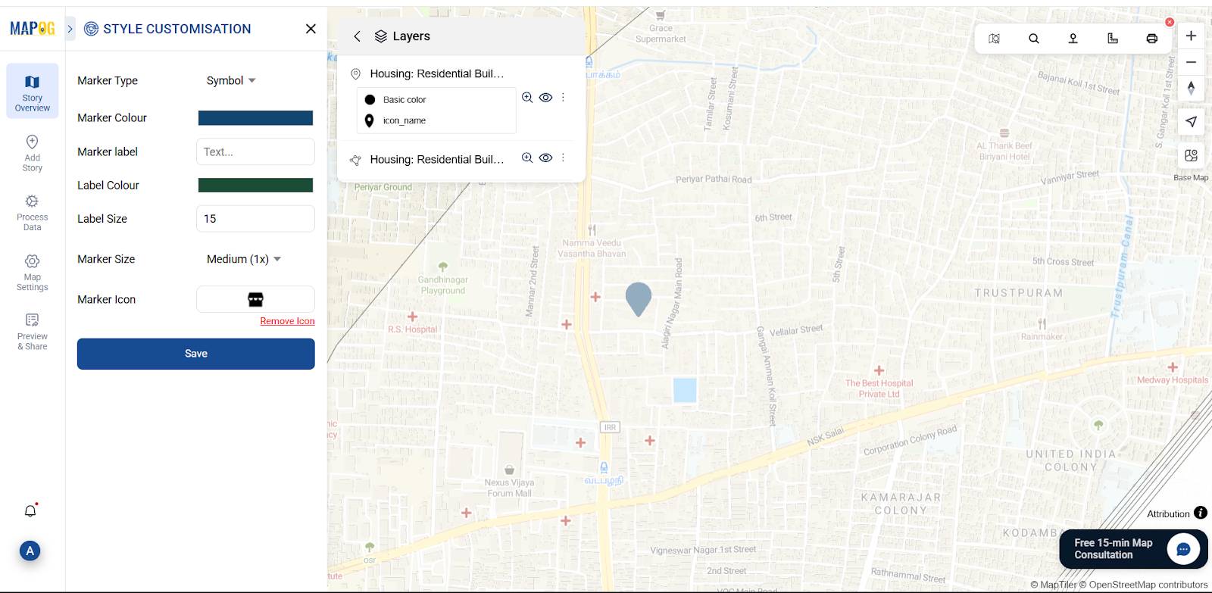This screenshot has height=593, width=1212.
Task: Click the blue polygon on the map
Action: tap(685, 390)
